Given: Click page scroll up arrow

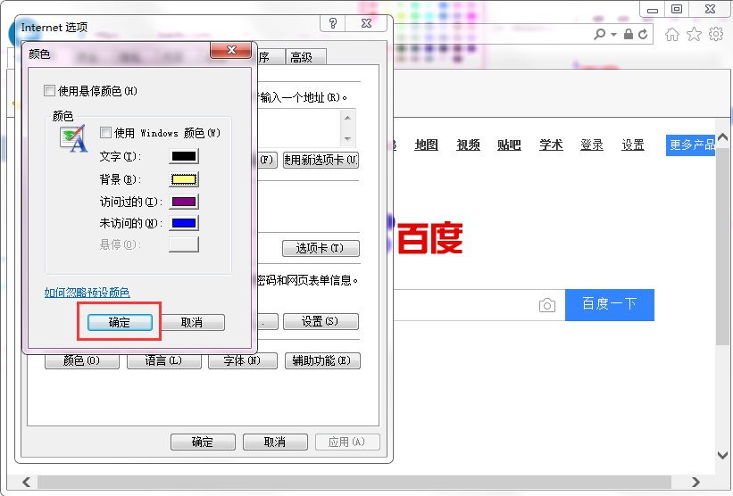Looking at the screenshot, I should (722, 137).
